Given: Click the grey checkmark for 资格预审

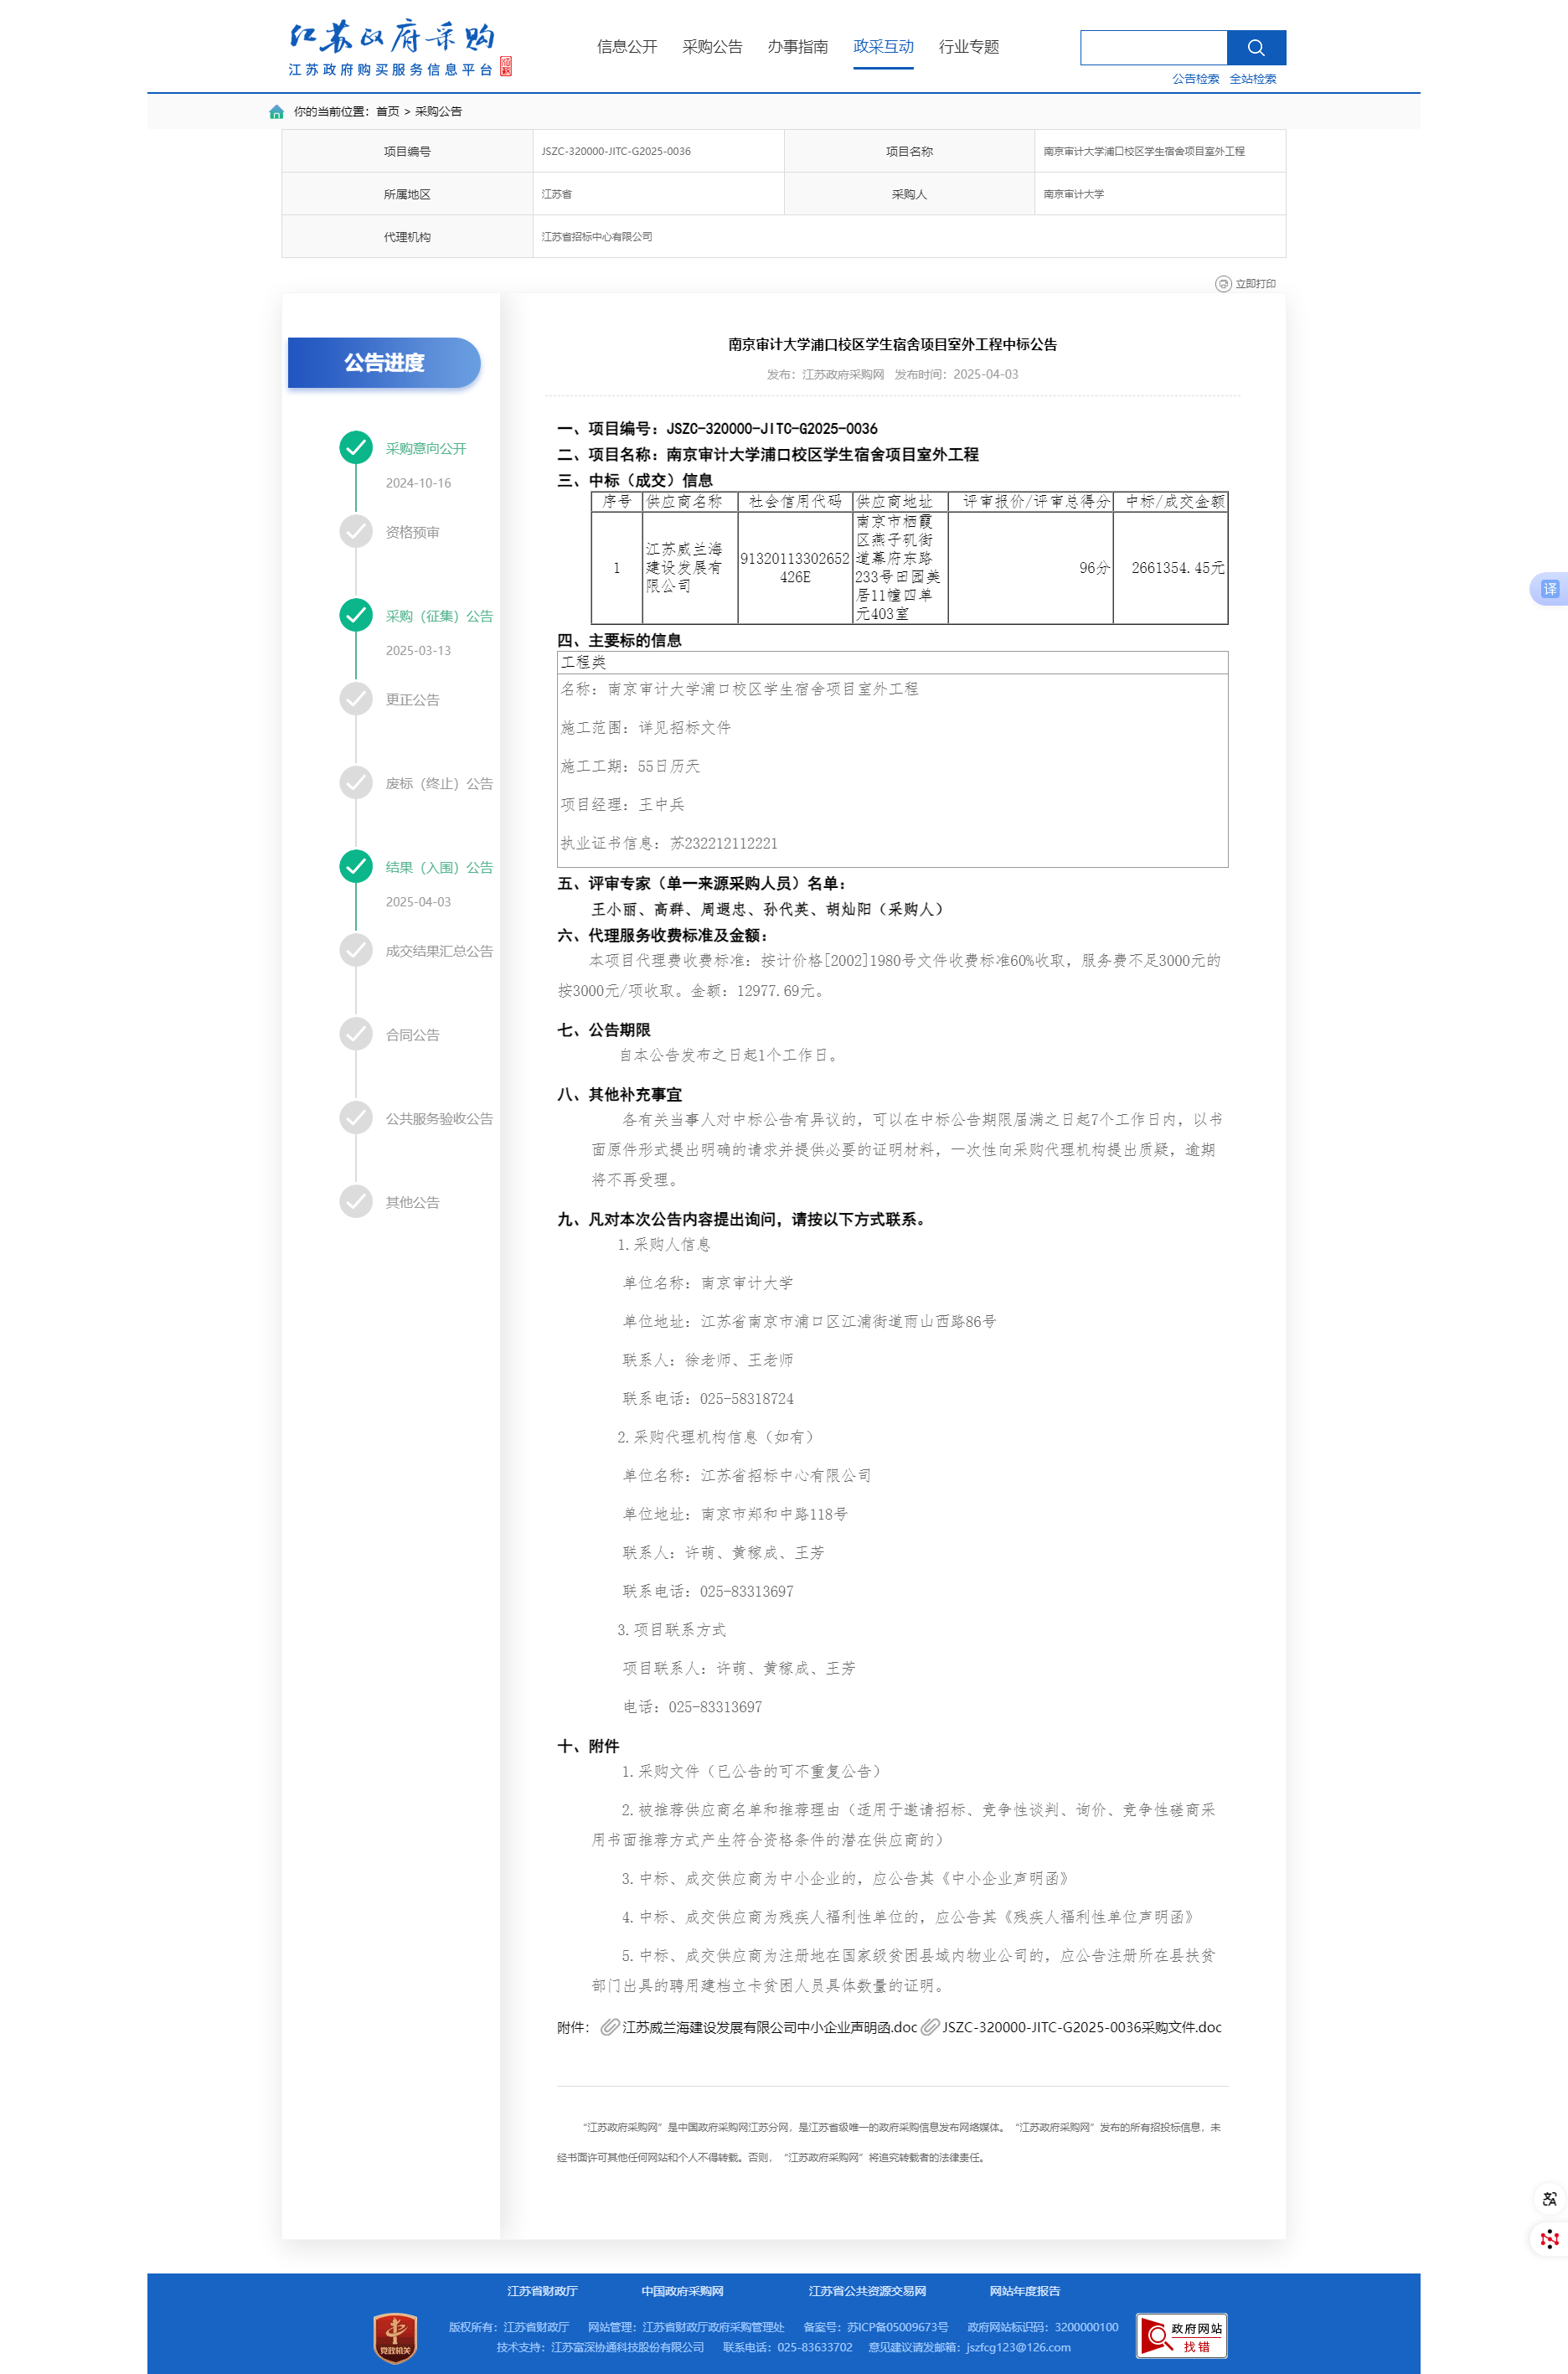Looking at the screenshot, I should coord(356,532).
